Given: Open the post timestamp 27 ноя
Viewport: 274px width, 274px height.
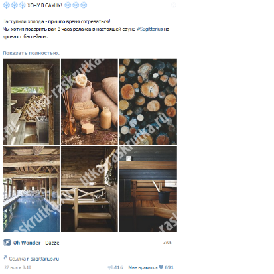Looking at the screenshot, I should coord(18,267).
